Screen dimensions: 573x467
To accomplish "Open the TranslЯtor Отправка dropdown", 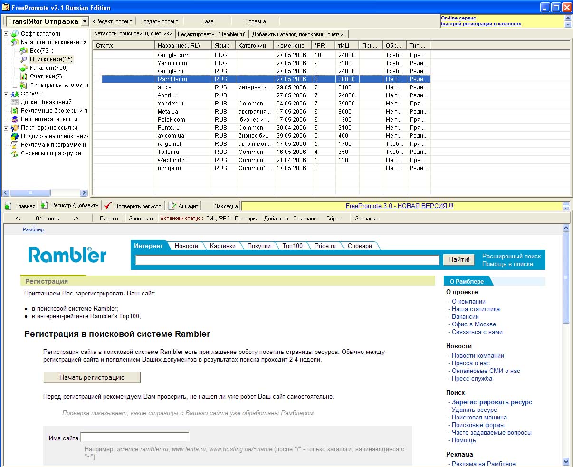I will pyautogui.click(x=85, y=21).
